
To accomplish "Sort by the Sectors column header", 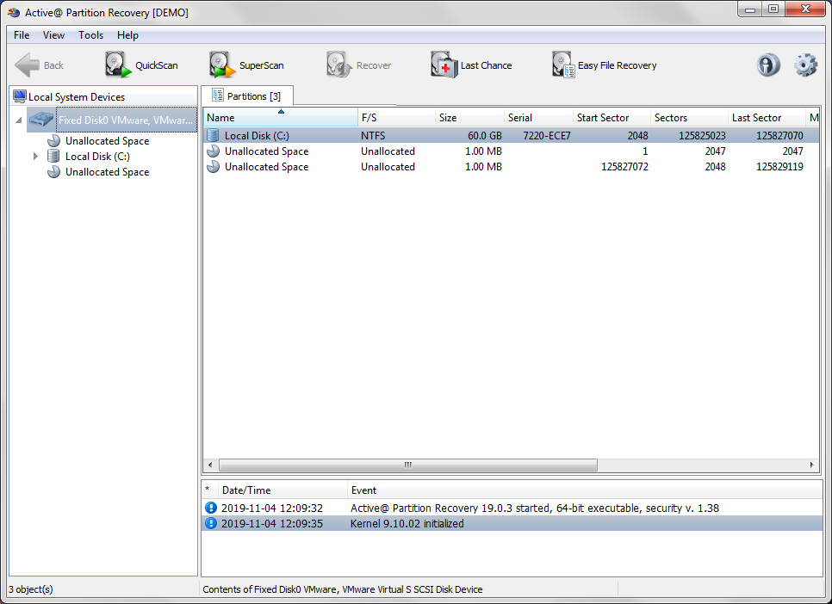I will point(689,118).
